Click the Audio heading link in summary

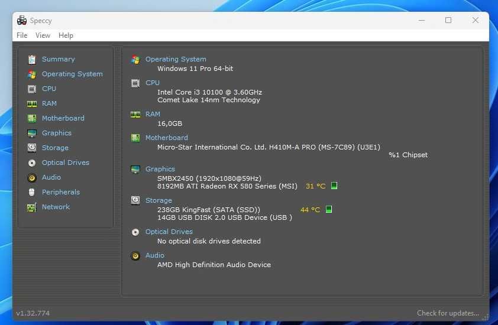tap(155, 255)
